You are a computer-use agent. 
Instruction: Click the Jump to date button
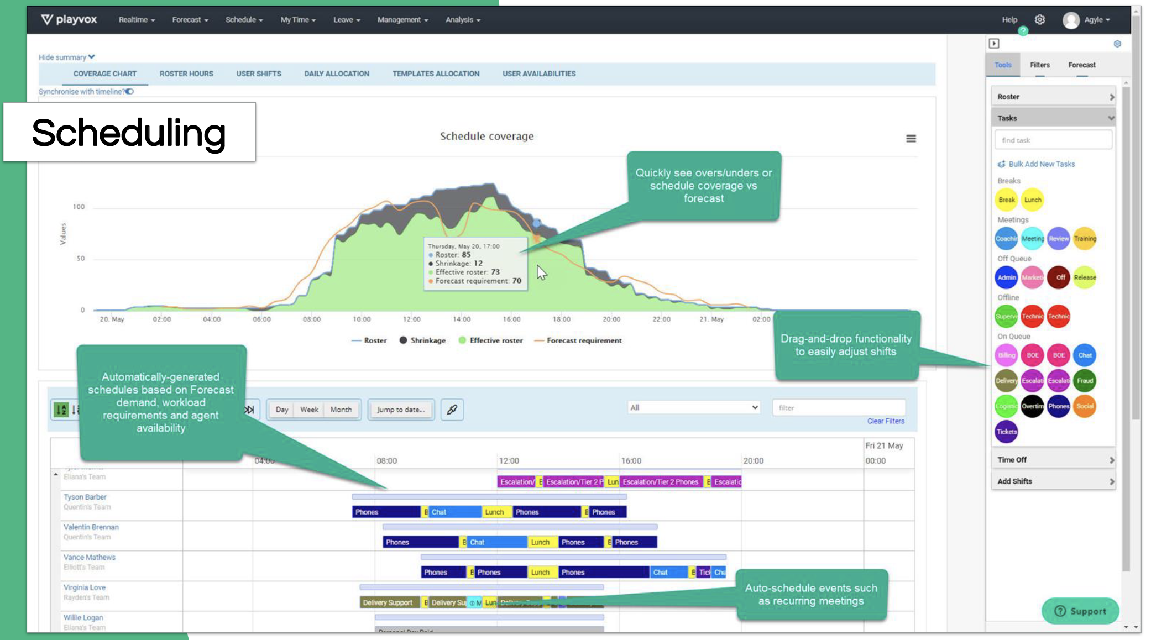click(x=400, y=409)
